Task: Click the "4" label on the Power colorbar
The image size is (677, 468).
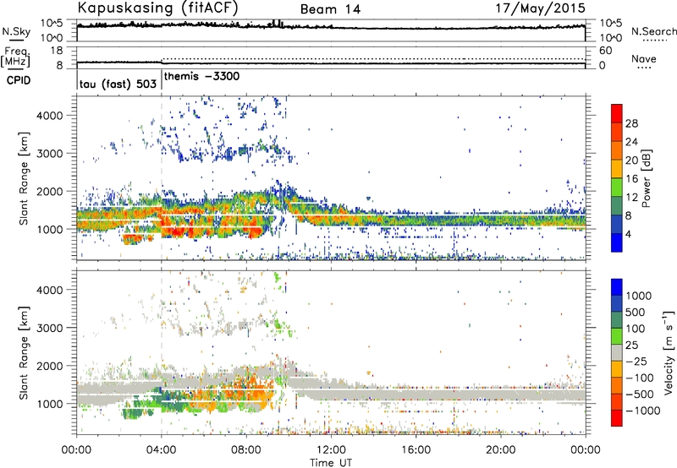Action: click(x=628, y=235)
